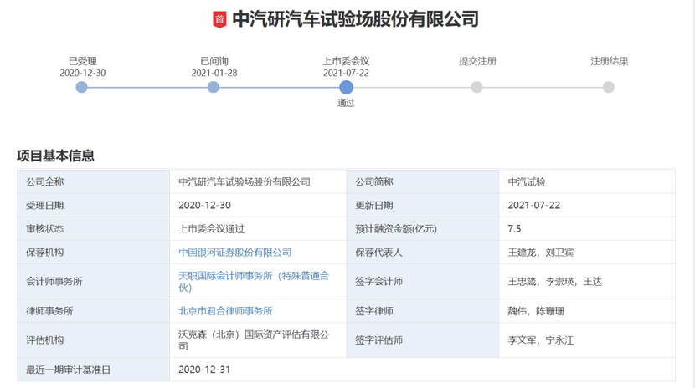Image resolution: width=695 pixels, height=388 pixels.
Task: Click the 更新日期 value 2021-07-22 in table
Action: 533,205
